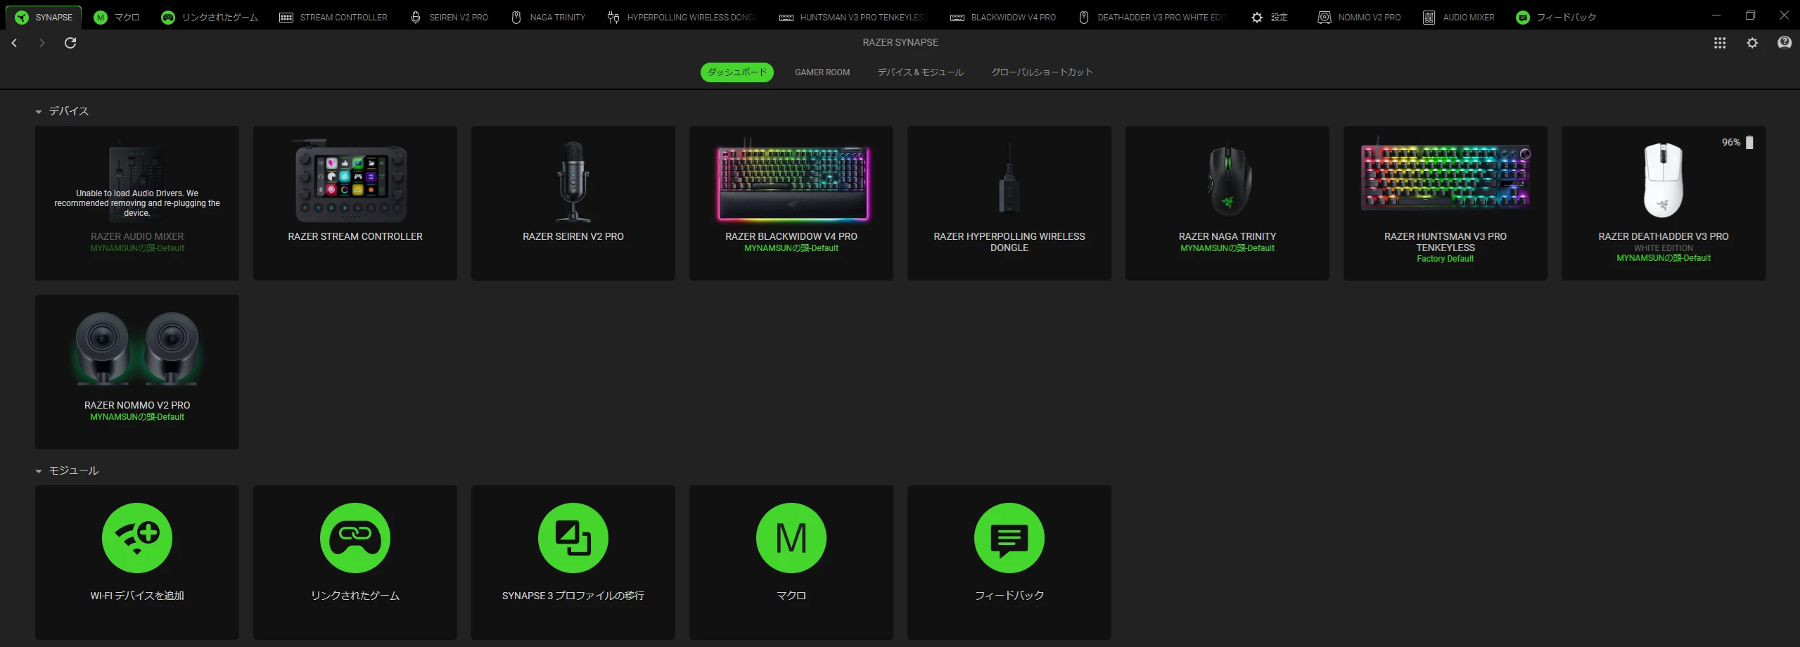
Task: Click Factory Default profile under Huntsman
Action: [x=1445, y=259]
